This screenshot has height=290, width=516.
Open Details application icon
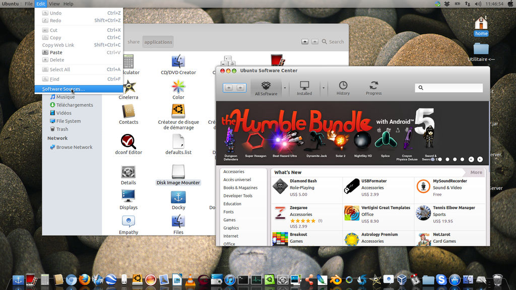coord(128,175)
